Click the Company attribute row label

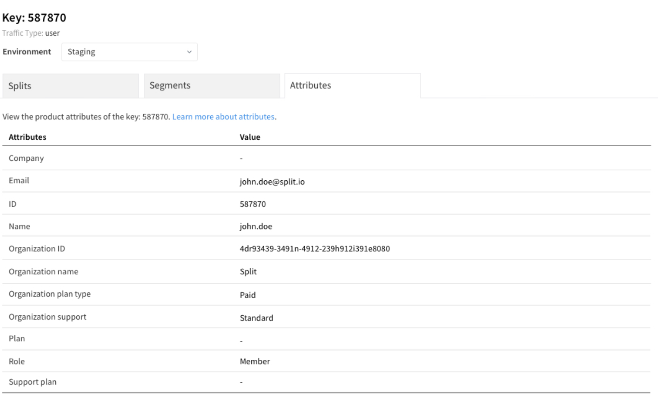coord(26,158)
